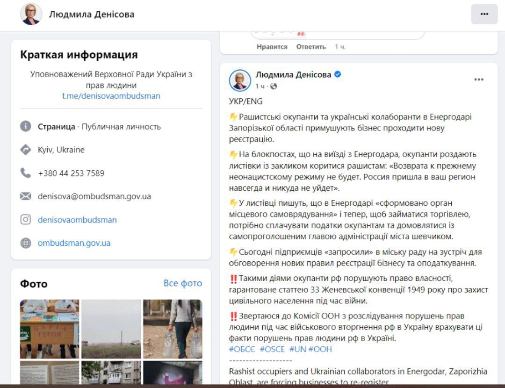Open Все фото to view all photos

[x=183, y=283]
